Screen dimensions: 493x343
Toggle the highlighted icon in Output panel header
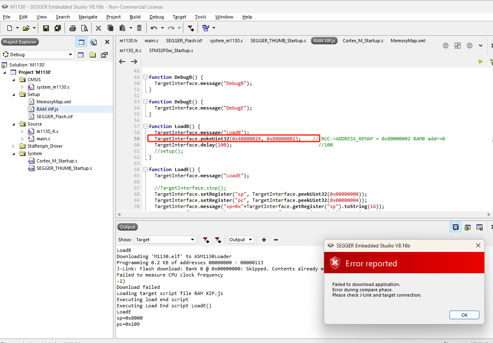click(x=455, y=227)
